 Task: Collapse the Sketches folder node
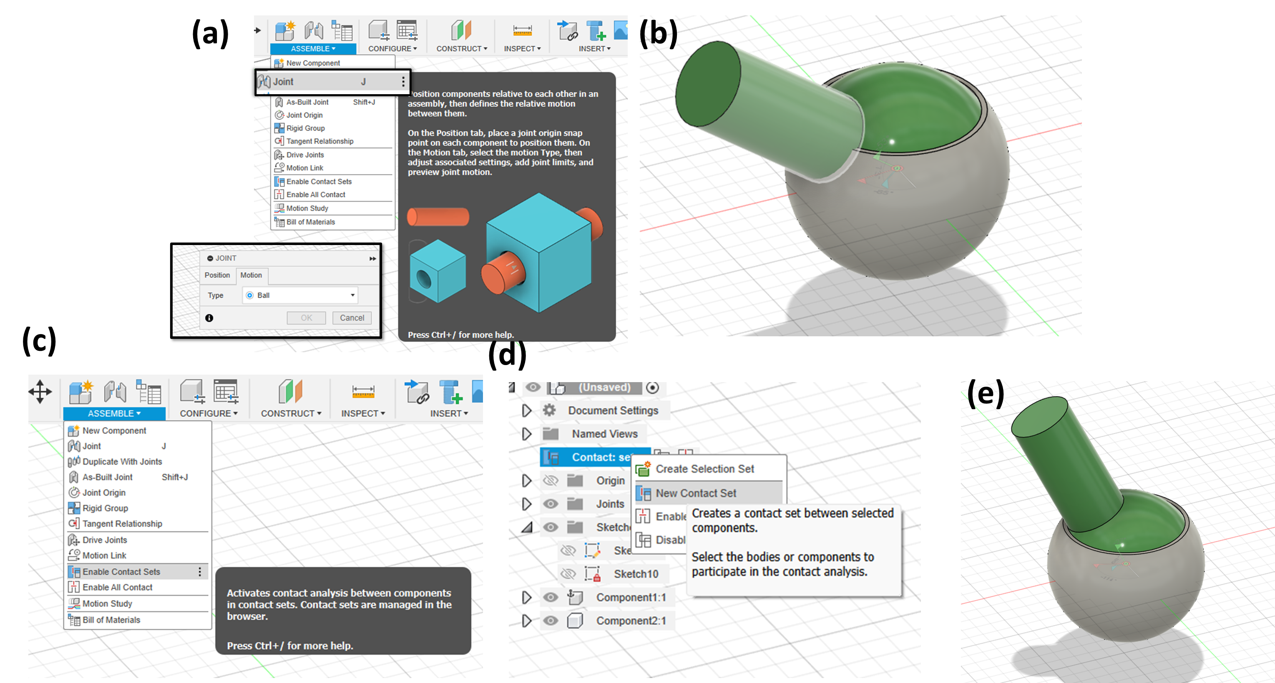[527, 527]
